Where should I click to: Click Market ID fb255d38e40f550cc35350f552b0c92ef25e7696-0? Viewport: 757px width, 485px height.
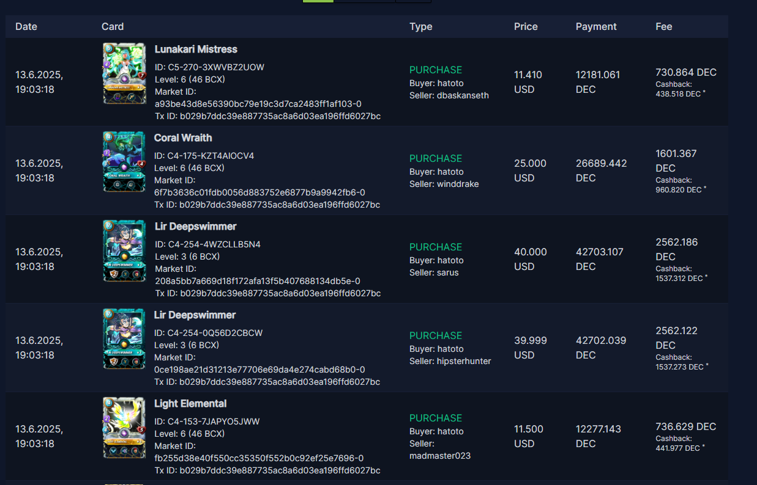(x=259, y=458)
